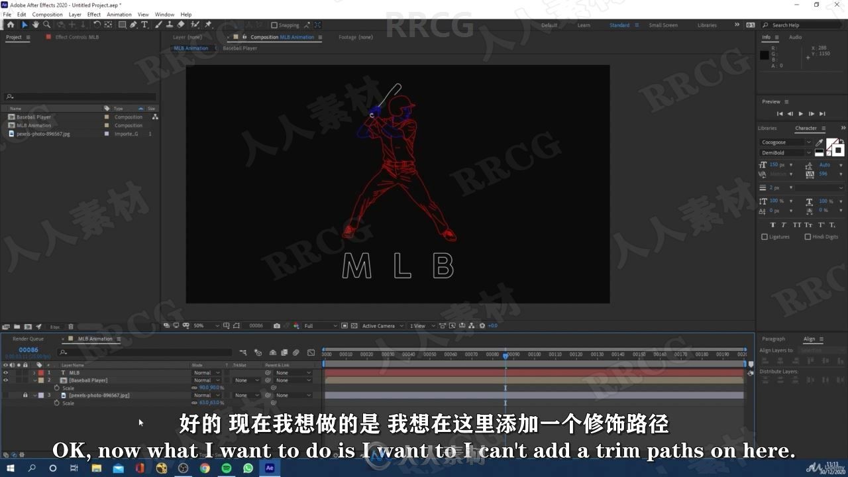Click All Caps TT button

coord(797,225)
